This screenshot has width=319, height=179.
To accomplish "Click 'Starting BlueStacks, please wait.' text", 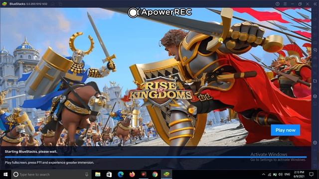I will point(31,152).
